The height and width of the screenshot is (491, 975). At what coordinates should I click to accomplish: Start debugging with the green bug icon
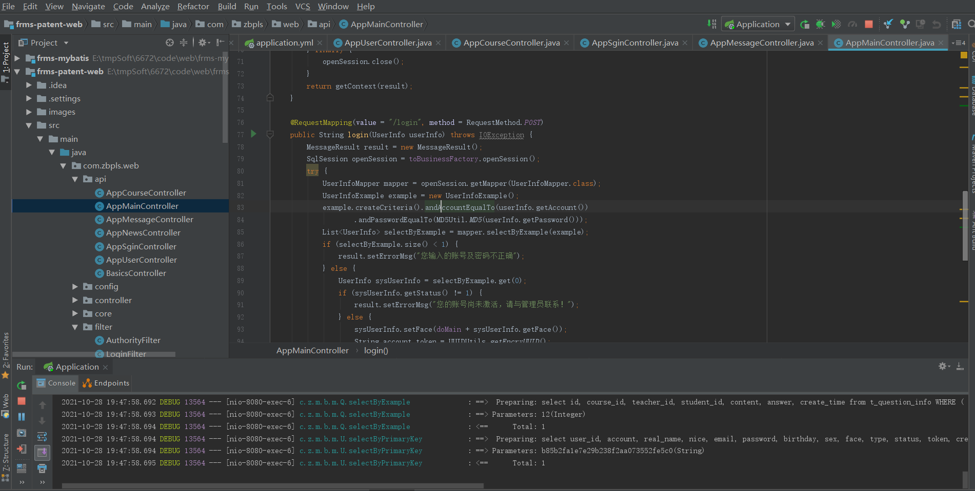821,24
